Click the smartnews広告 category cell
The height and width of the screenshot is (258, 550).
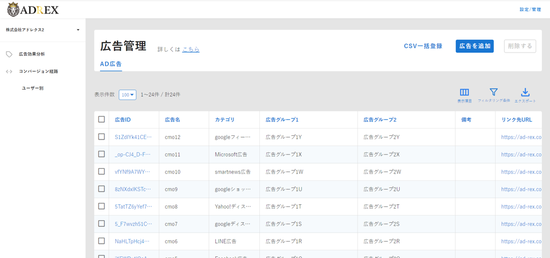[233, 172]
